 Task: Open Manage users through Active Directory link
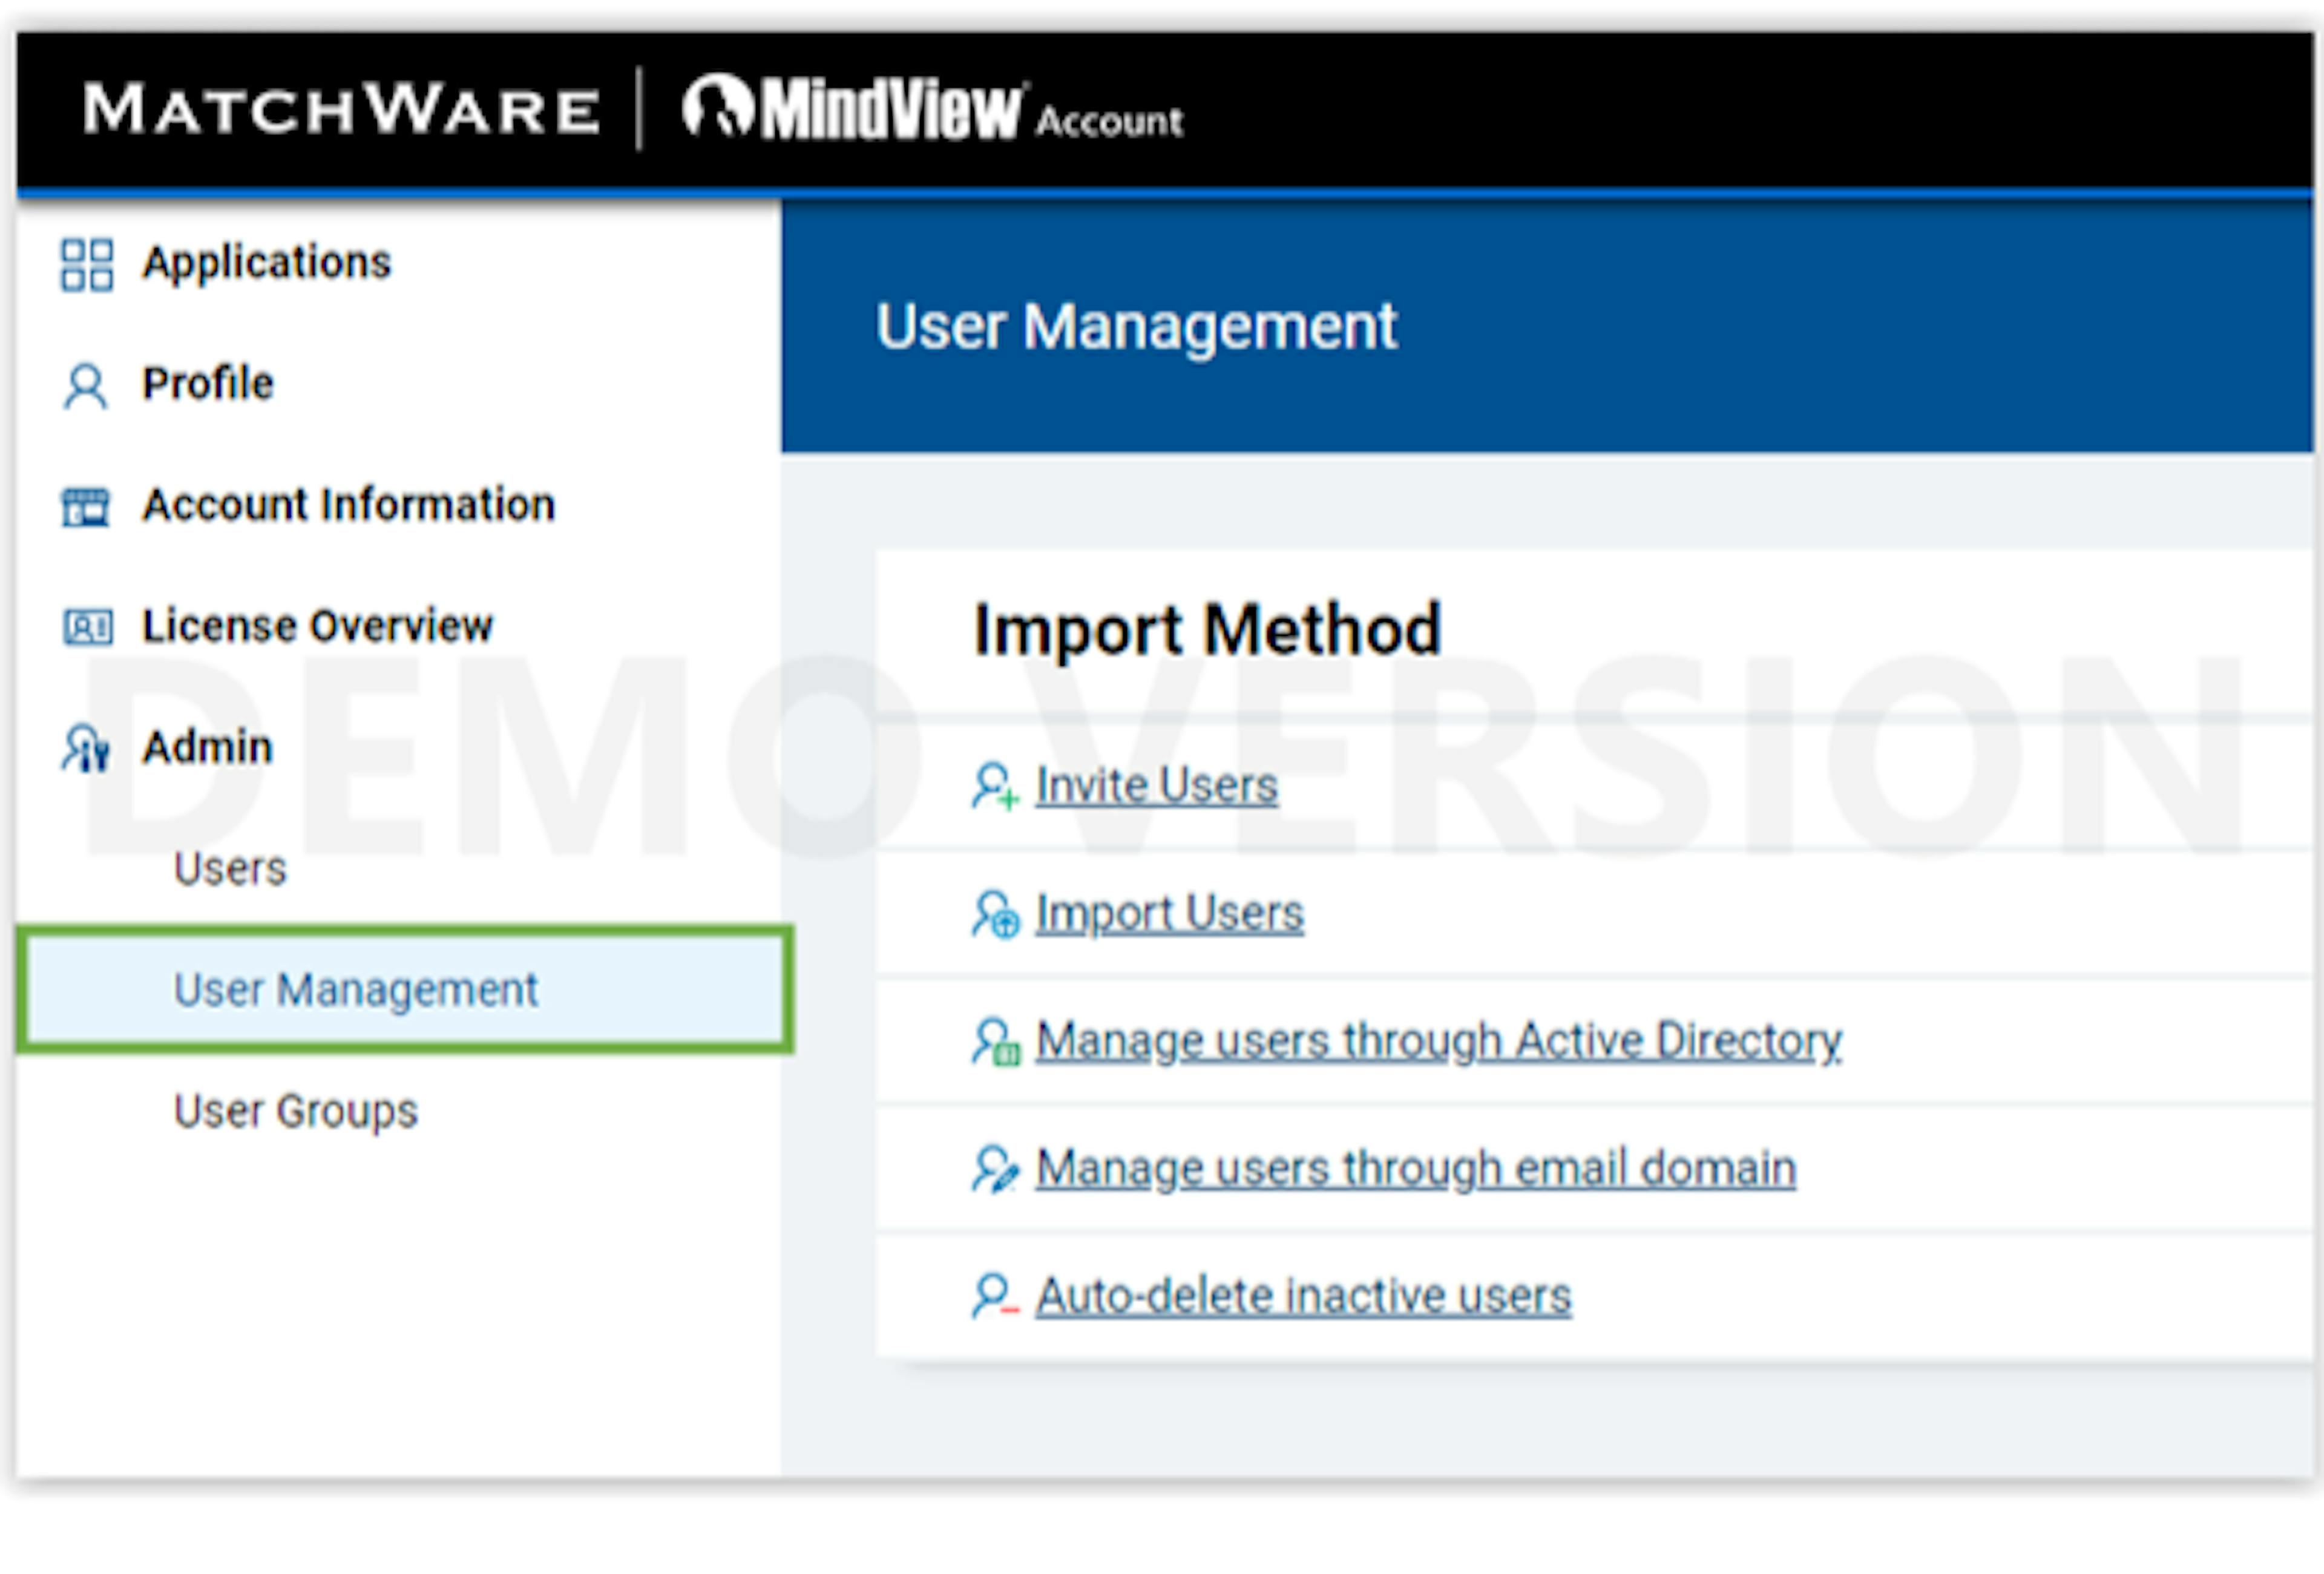(x=1438, y=1041)
